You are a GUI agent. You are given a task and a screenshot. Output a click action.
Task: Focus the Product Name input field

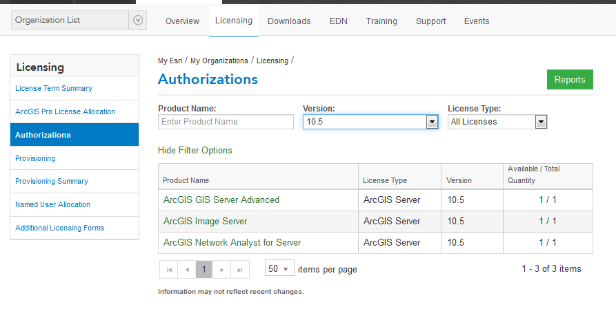(x=226, y=122)
